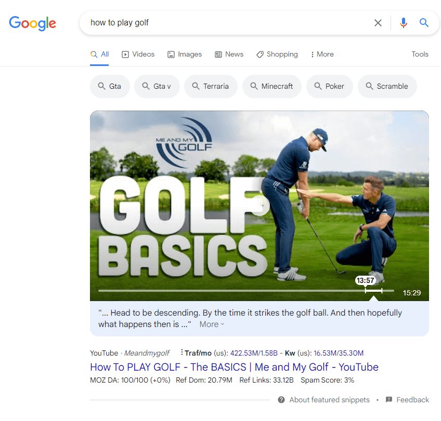Screen dimensions: 441x421
Task: Choose the Gta v suggestion chip
Action: coord(157,86)
